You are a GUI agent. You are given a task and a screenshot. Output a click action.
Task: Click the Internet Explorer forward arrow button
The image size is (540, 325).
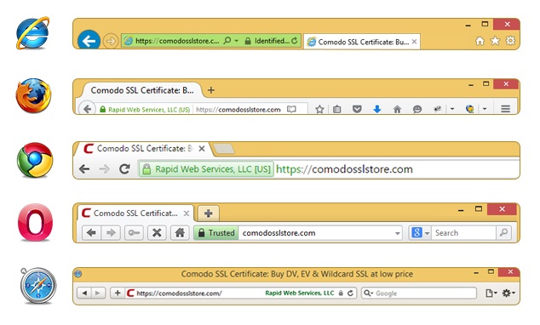click(x=111, y=42)
